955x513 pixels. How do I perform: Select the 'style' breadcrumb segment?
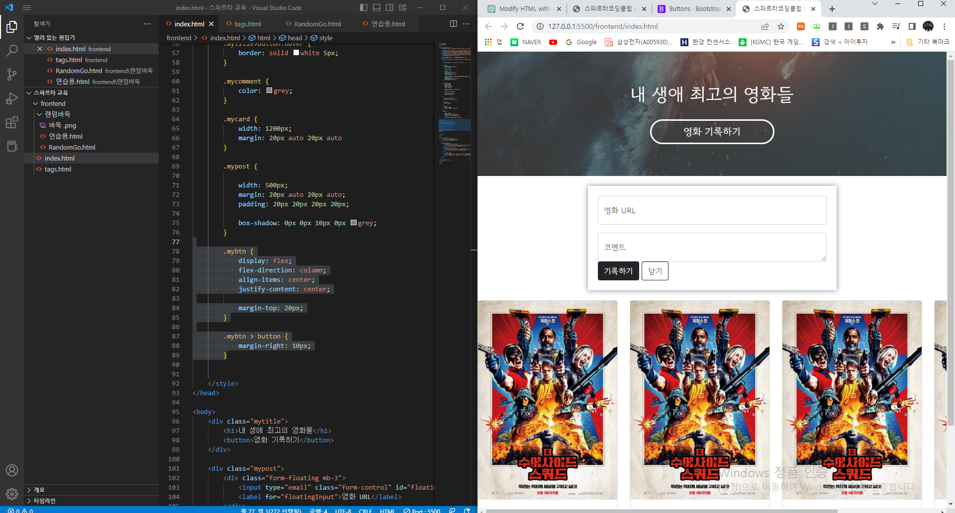coord(322,38)
